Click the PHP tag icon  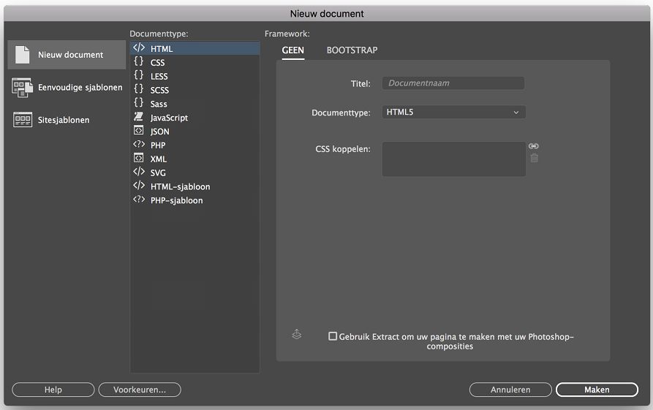[139, 144]
